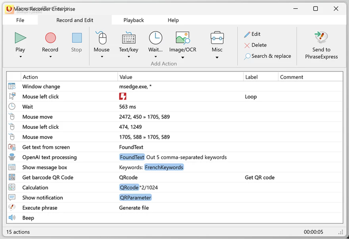
Task: Select the '1705, 588 » 1705, 589' value
Action: click(x=144, y=137)
